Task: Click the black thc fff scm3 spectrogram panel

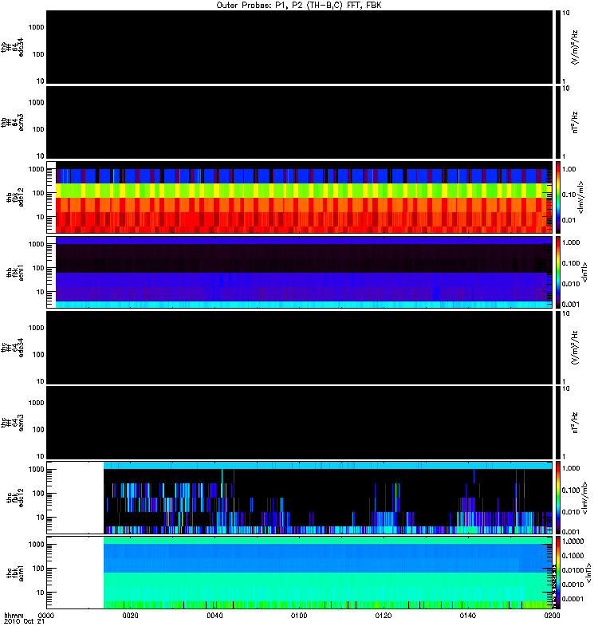Action: pos(299,423)
